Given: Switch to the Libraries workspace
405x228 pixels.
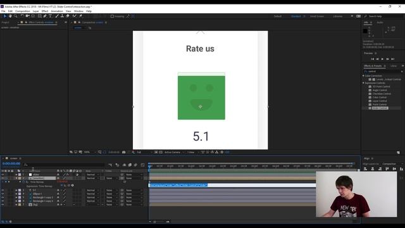Looking at the screenshot, I should click(337, 16).
